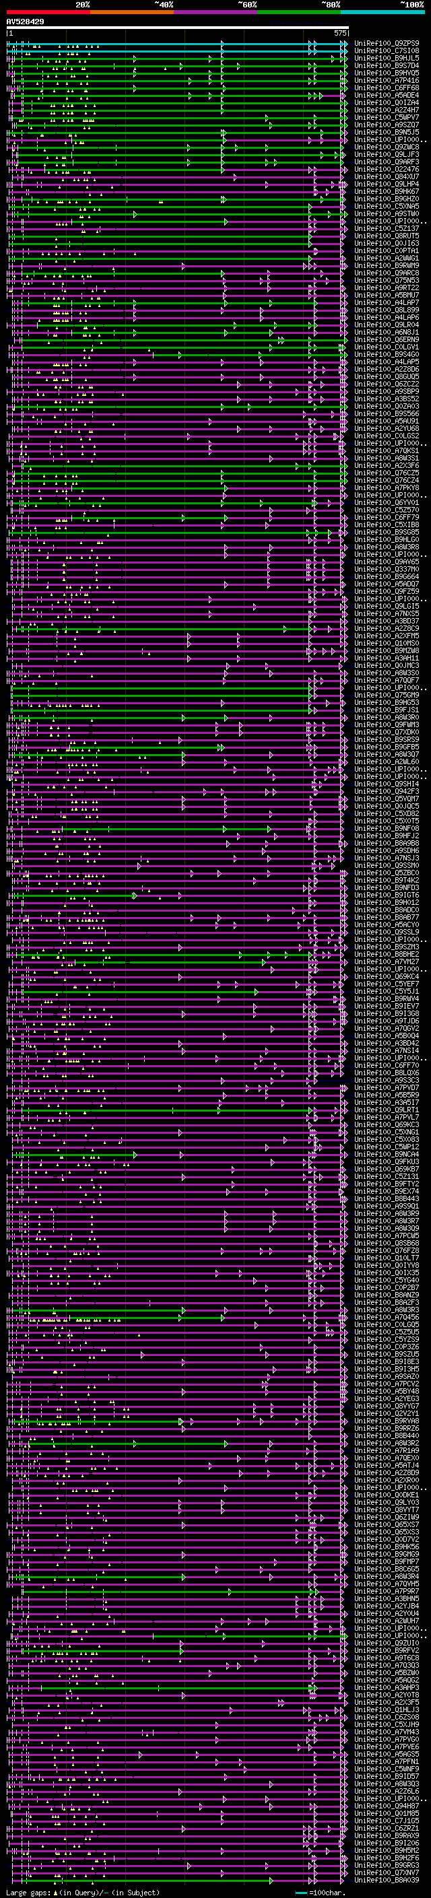Select the AV528429 query name
The image size is (431, 1898).
[25, 22]
